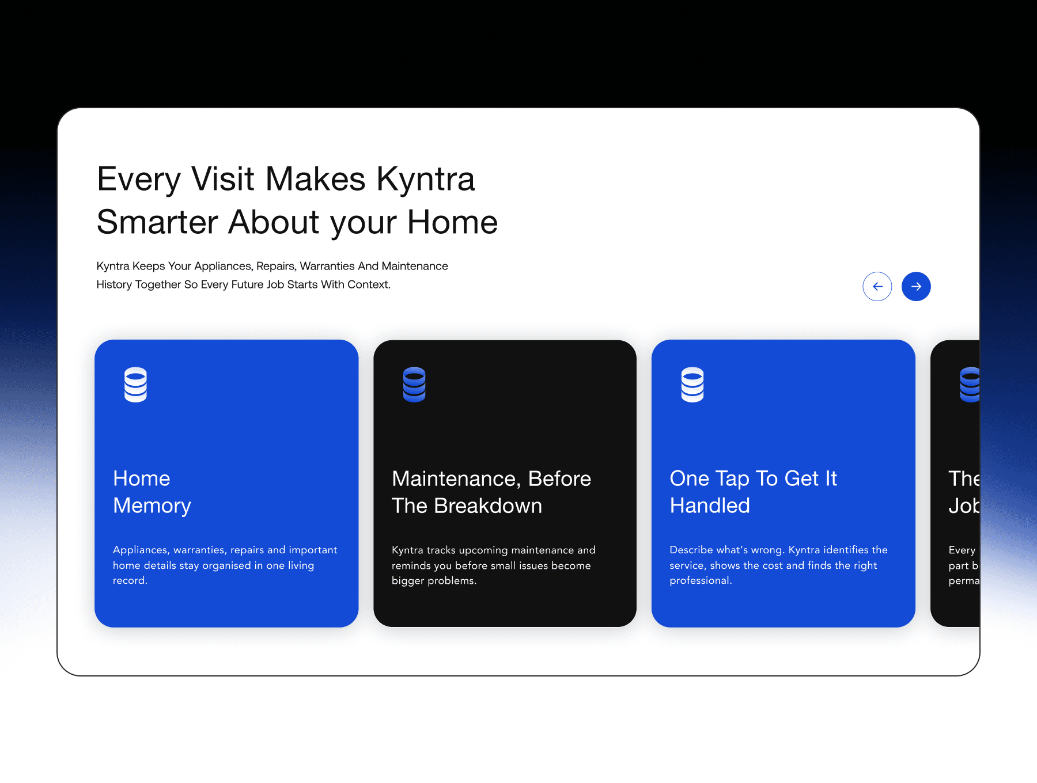Select the Maintenance, Before The Breakdown title
Image resolution: width=1037 pixels, height=783 pixels.
[491, 492]
